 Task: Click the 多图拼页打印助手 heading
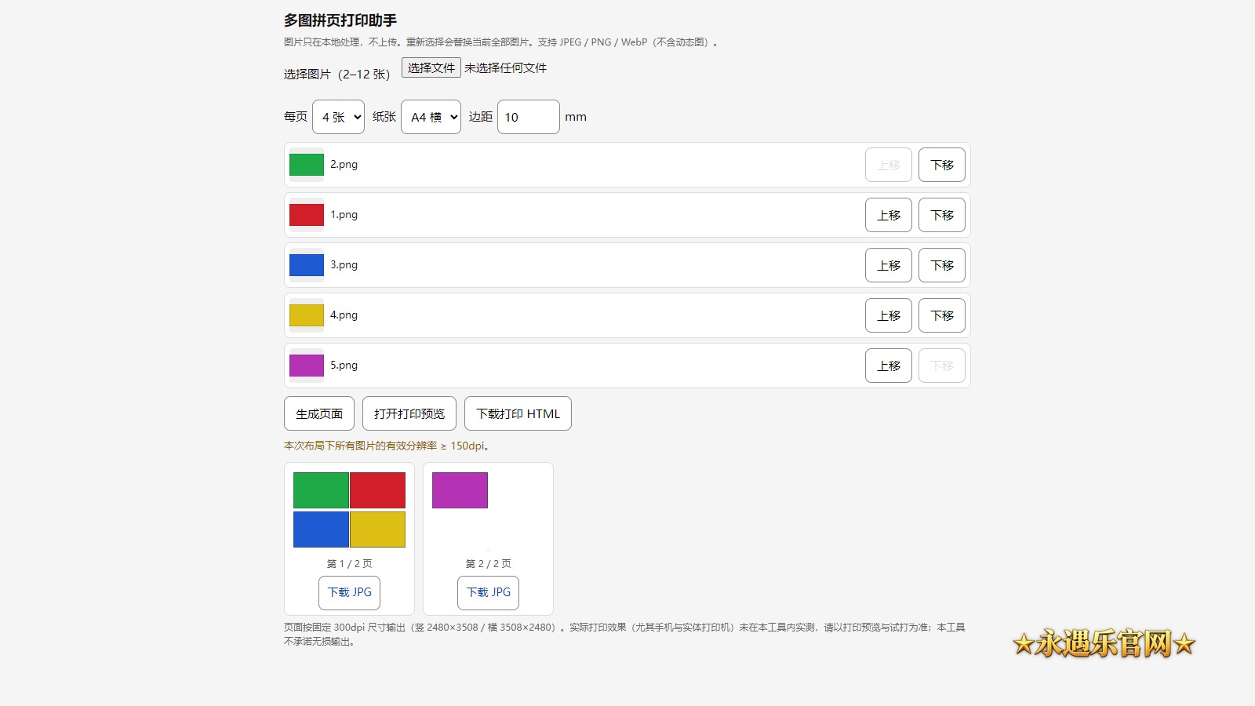click(340, 20)
